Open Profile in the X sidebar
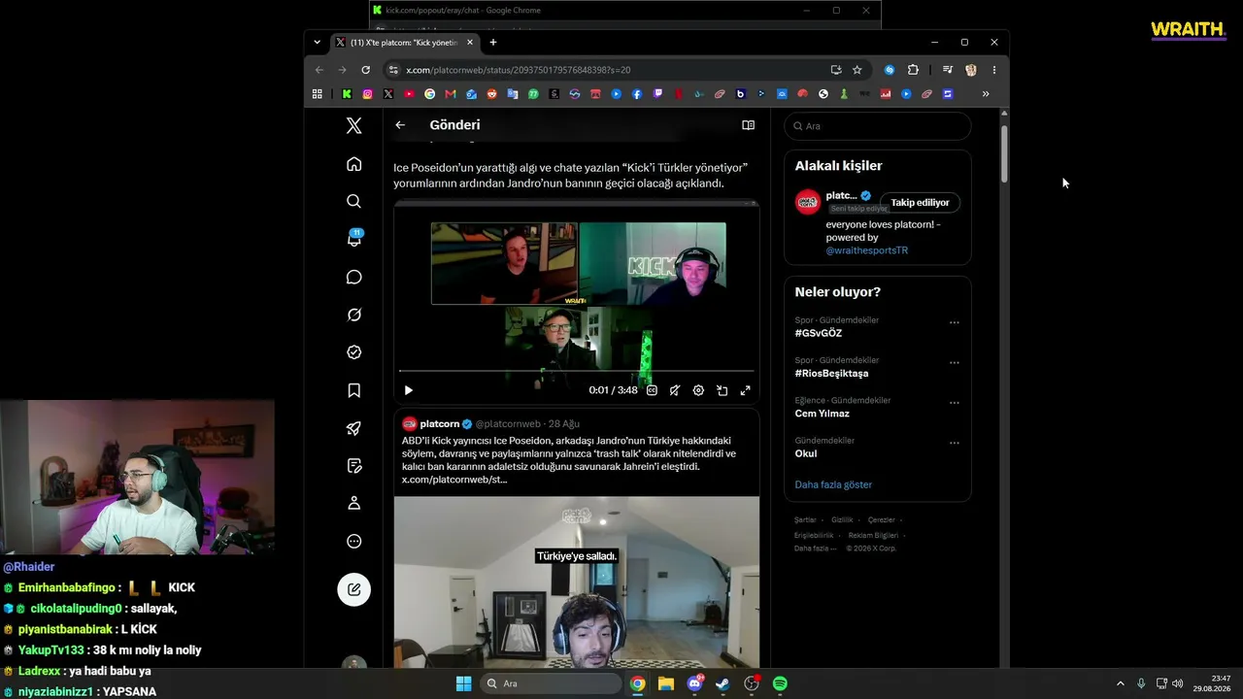The image size is (1243, 699). 353,503
